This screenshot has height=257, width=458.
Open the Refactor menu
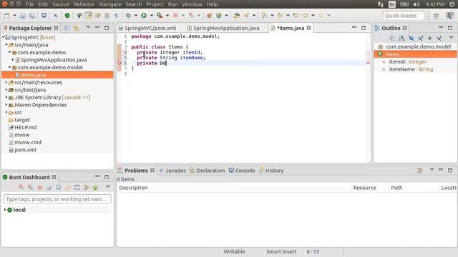point(84,4)
